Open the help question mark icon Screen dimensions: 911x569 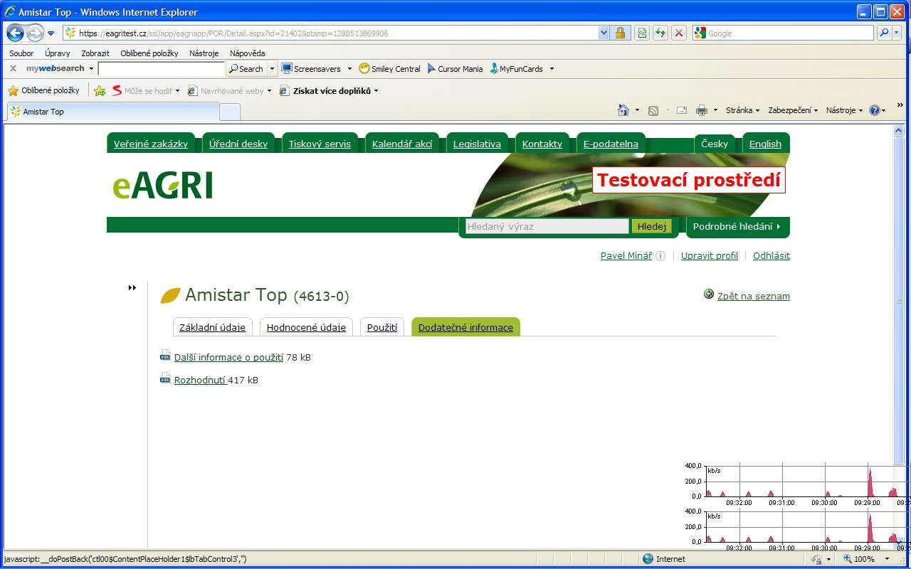(874, 110)
